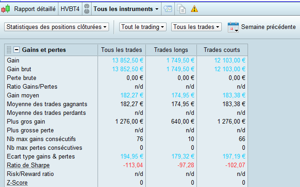Click the 76 max consecutive gains value
The height and width of the screenshot is (187, 300).
(140, 139)
